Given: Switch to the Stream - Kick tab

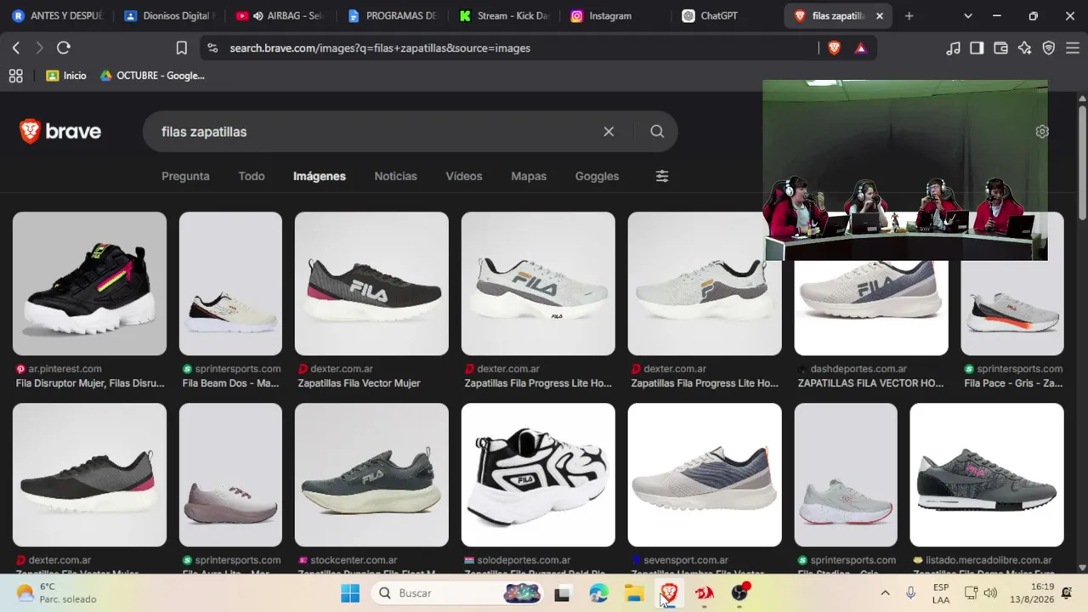Looking at the screenshot, I should click(503, 16).
